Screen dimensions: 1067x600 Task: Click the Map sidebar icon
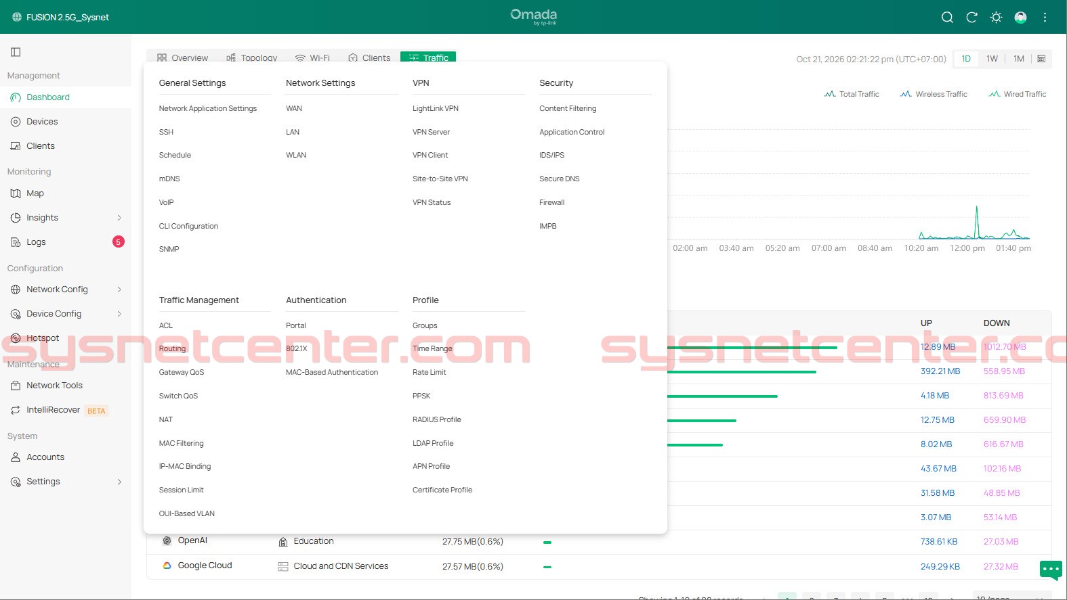coord(16,193)
